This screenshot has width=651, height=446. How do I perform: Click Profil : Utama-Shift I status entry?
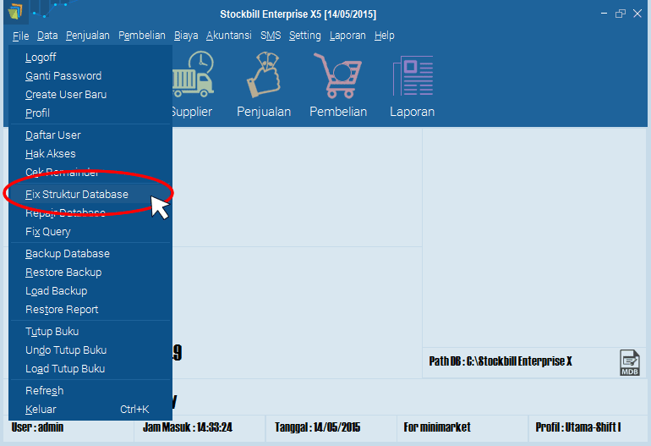point(578,427)
